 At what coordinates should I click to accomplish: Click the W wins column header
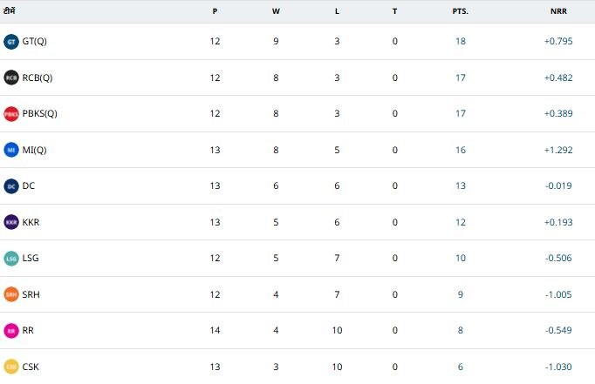[276, 11]
